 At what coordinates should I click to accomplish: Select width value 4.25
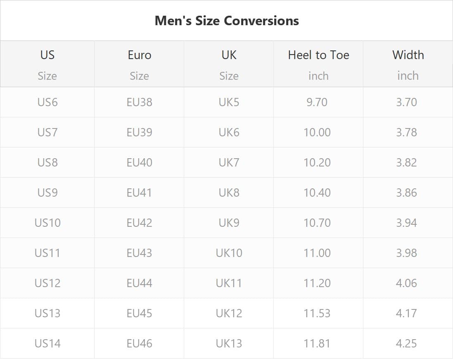point(406,343)
